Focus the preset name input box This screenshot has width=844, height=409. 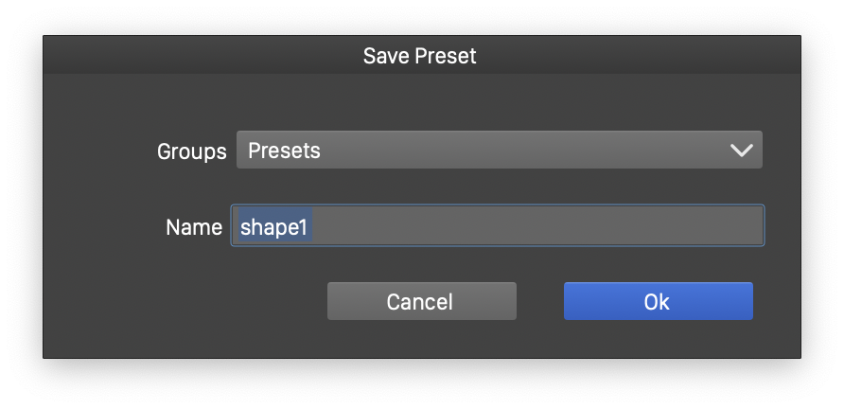point(499,227)
